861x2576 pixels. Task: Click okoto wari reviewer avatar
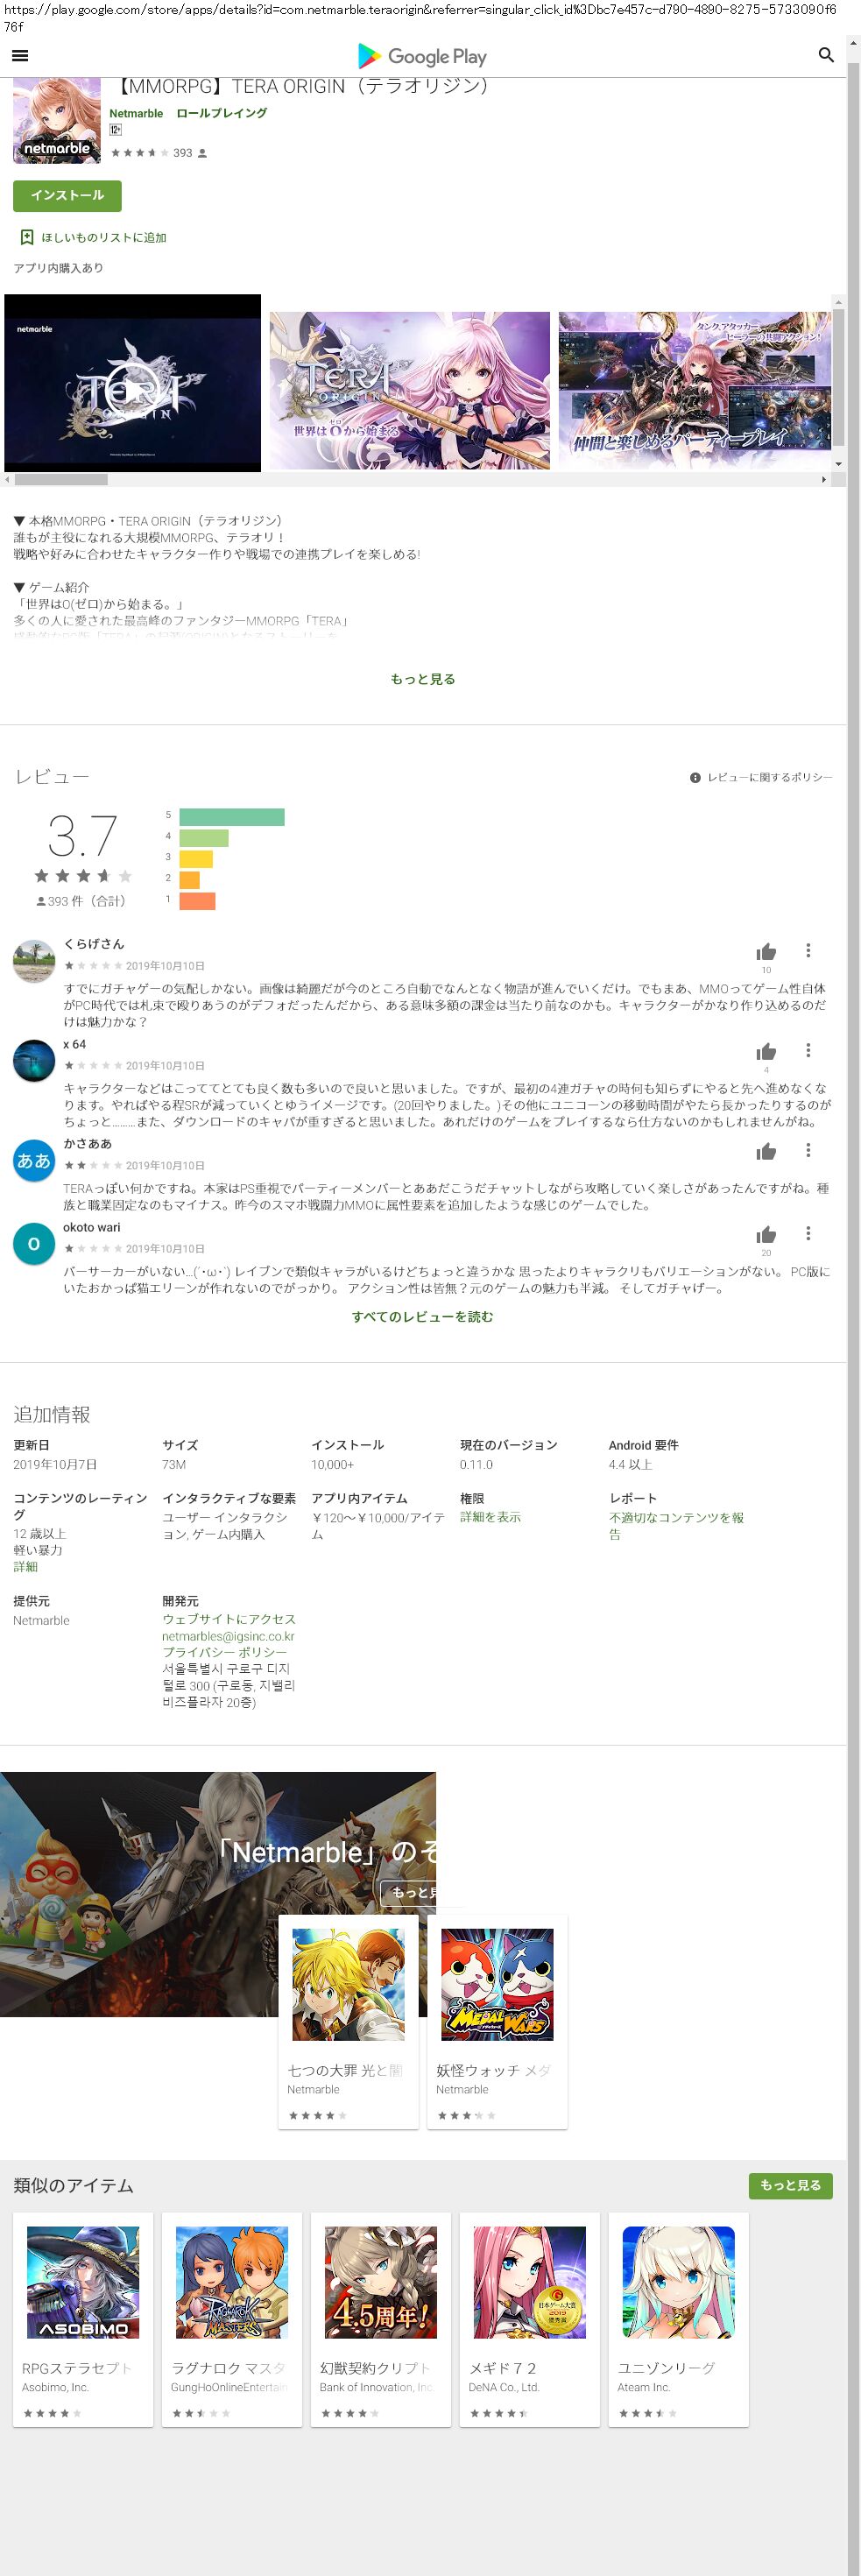[34, 1244]
